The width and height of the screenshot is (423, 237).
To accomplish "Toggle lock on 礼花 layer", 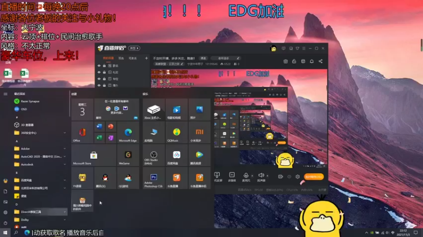I will coord(104,72).
